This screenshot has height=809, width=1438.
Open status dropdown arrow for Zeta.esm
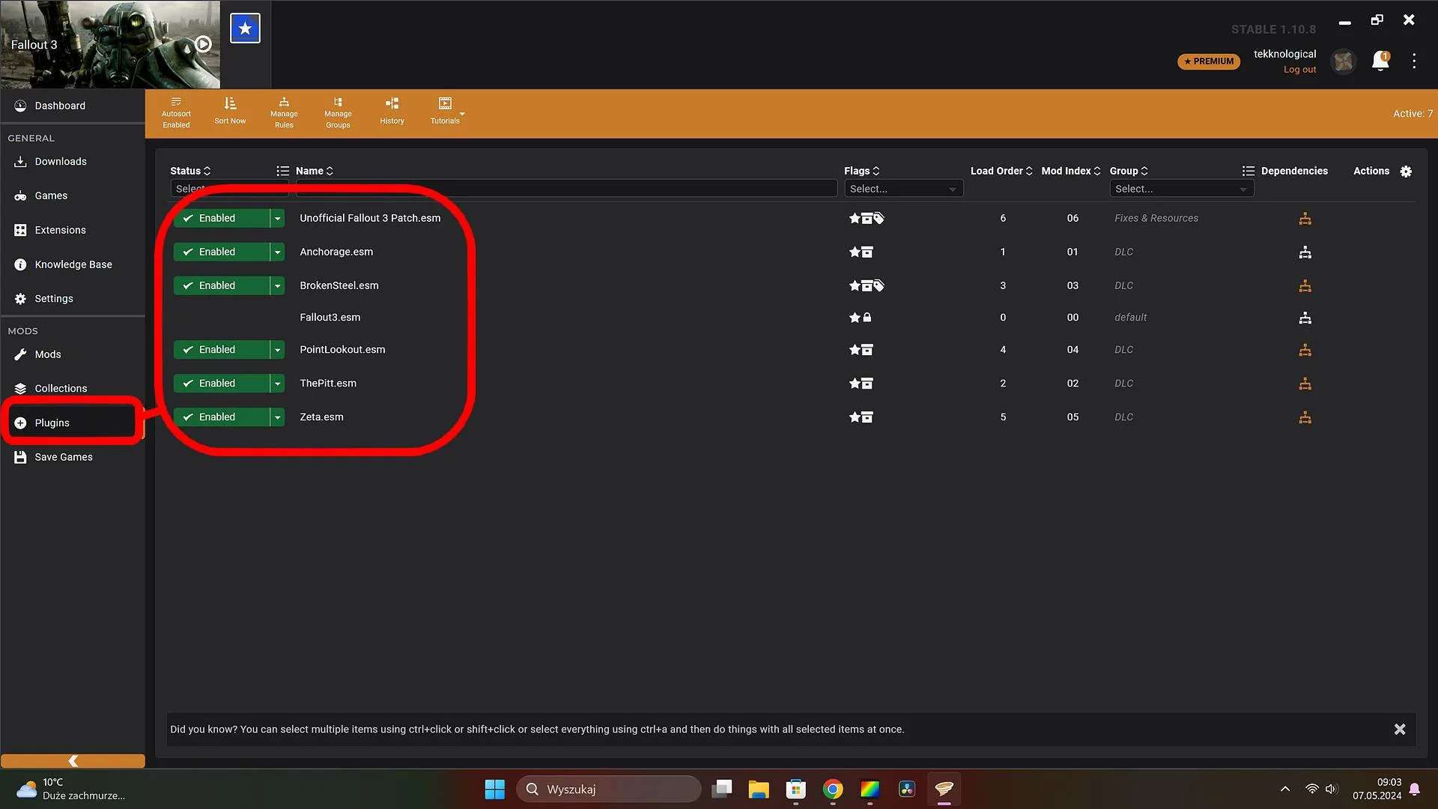click(x=278, y=417)
